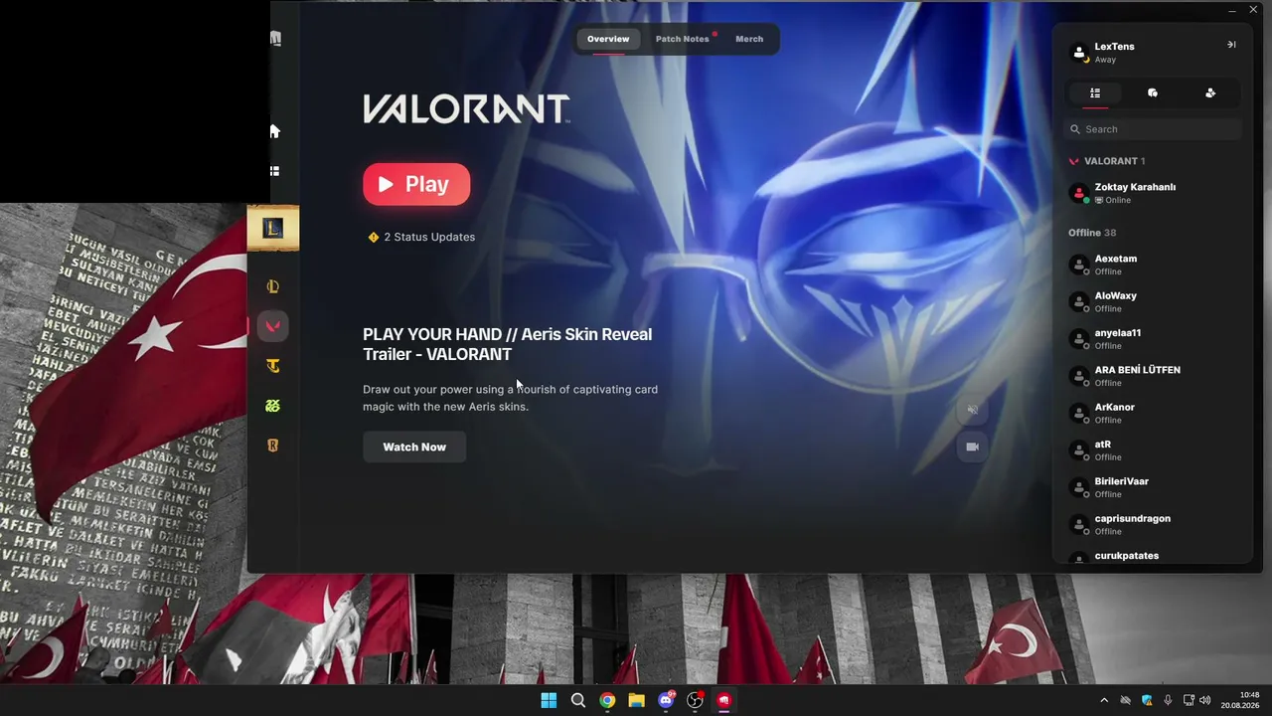This screenshot has height=716, width=1272.
Task: Select offline friend caprisundragon
Action: [1153, 524]
